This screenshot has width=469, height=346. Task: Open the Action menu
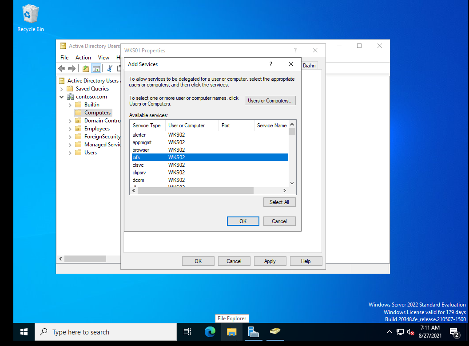(x=83, y=57)
